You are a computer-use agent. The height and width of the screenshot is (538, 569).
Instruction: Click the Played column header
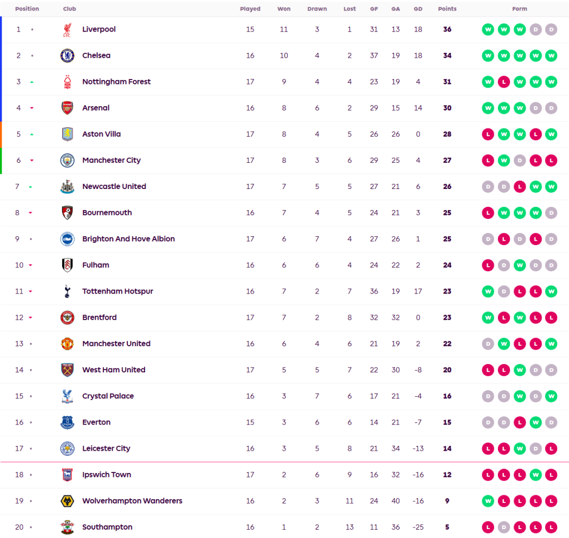click(x=250, y=9)
